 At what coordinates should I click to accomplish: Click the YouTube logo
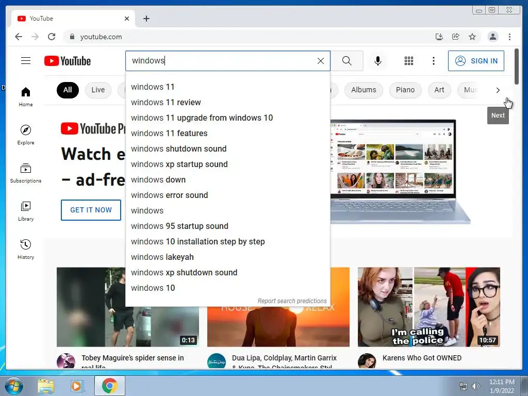click(68, 61)
